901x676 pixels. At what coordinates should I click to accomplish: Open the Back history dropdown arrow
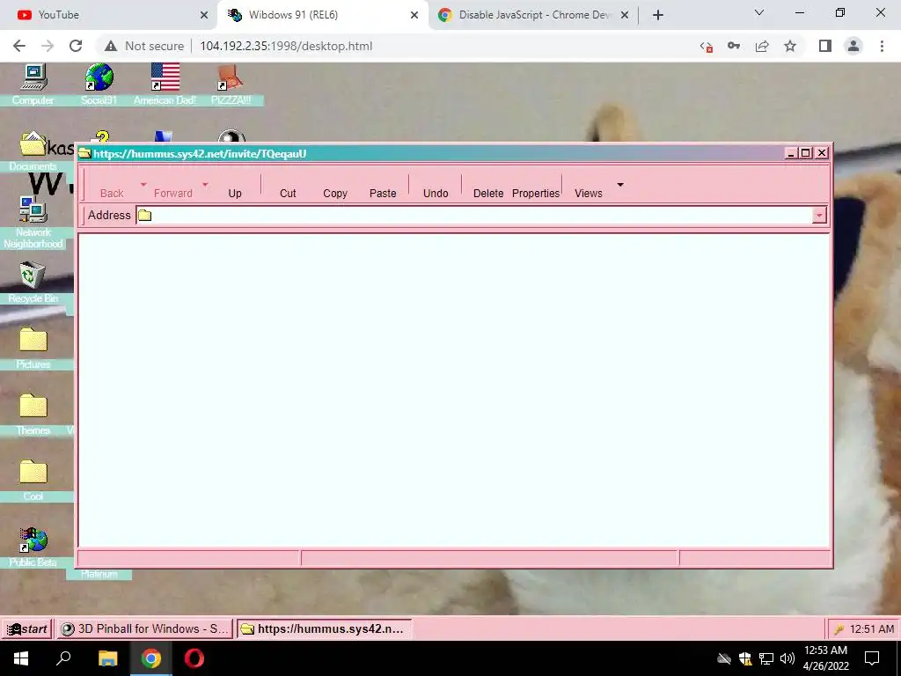143,185
